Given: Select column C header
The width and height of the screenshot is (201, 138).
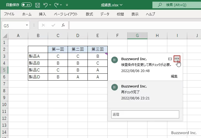Looking at the screenshot, I should (58, 36).
